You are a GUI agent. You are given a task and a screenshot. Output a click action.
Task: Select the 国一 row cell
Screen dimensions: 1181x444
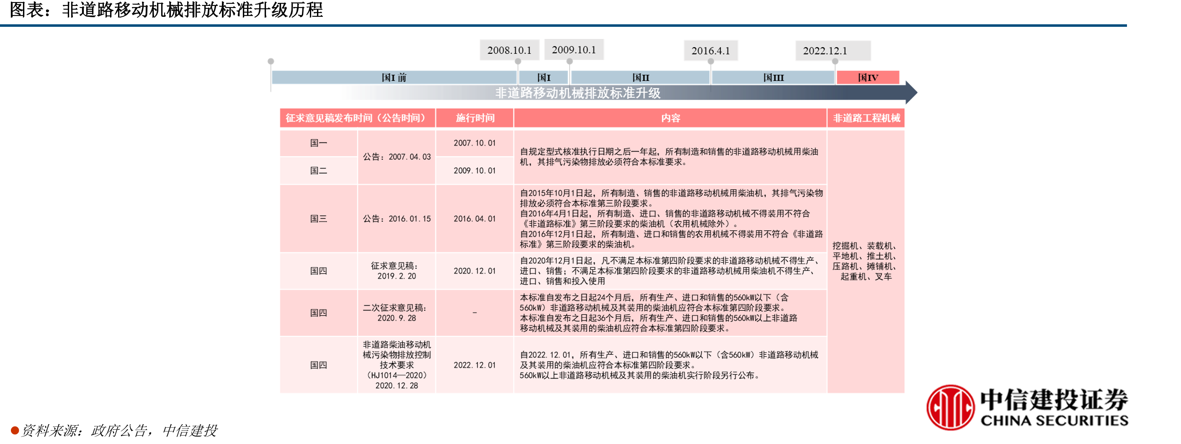319,143
